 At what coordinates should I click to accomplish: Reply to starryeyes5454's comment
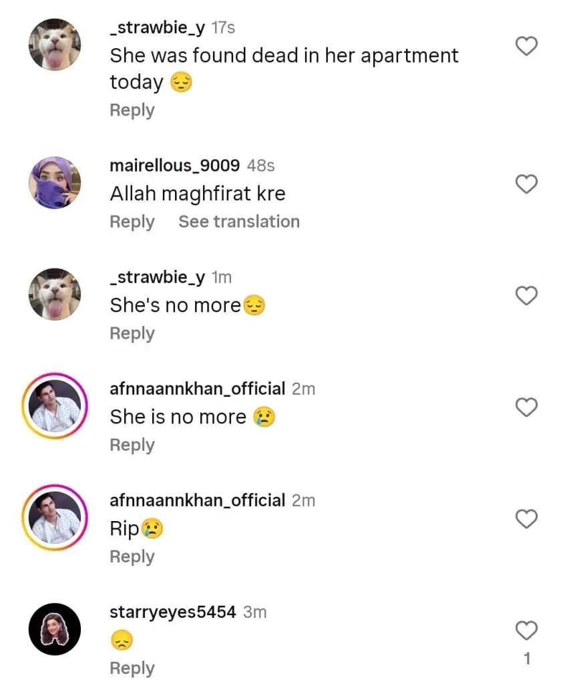pos(132,669)
